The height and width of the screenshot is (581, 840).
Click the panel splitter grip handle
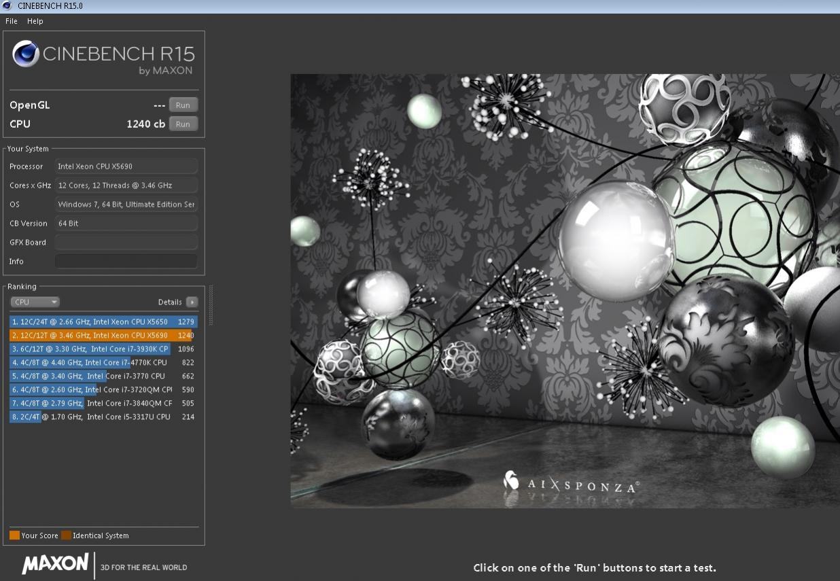(x=211, y=305)
